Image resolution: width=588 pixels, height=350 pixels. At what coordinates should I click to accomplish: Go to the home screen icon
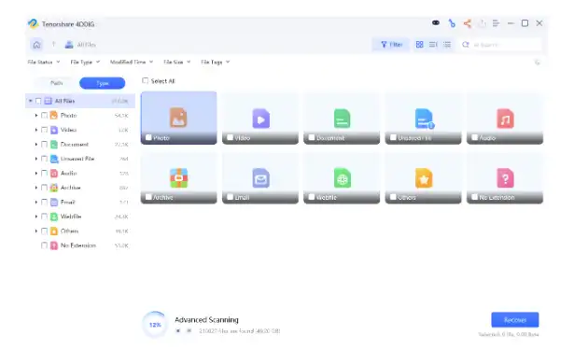(36, 45)
